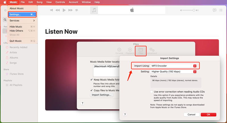The image size is (227, 123).
Task: Go back to the previous track
Action: [x=58, y=10]
